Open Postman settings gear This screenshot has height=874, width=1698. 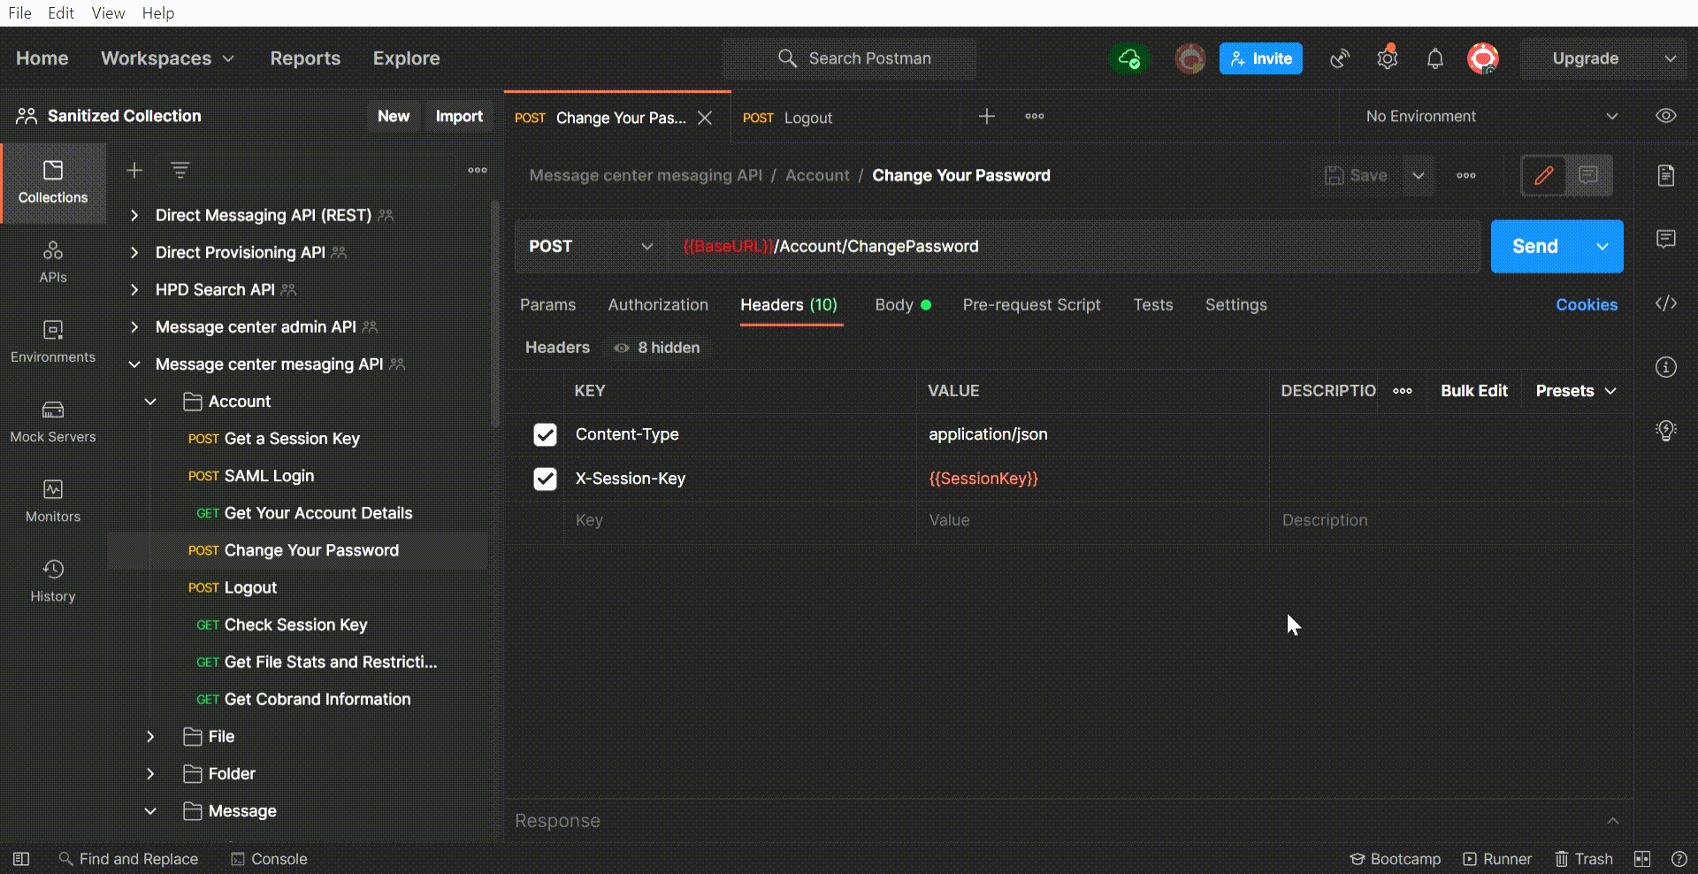coord(1387,58)
